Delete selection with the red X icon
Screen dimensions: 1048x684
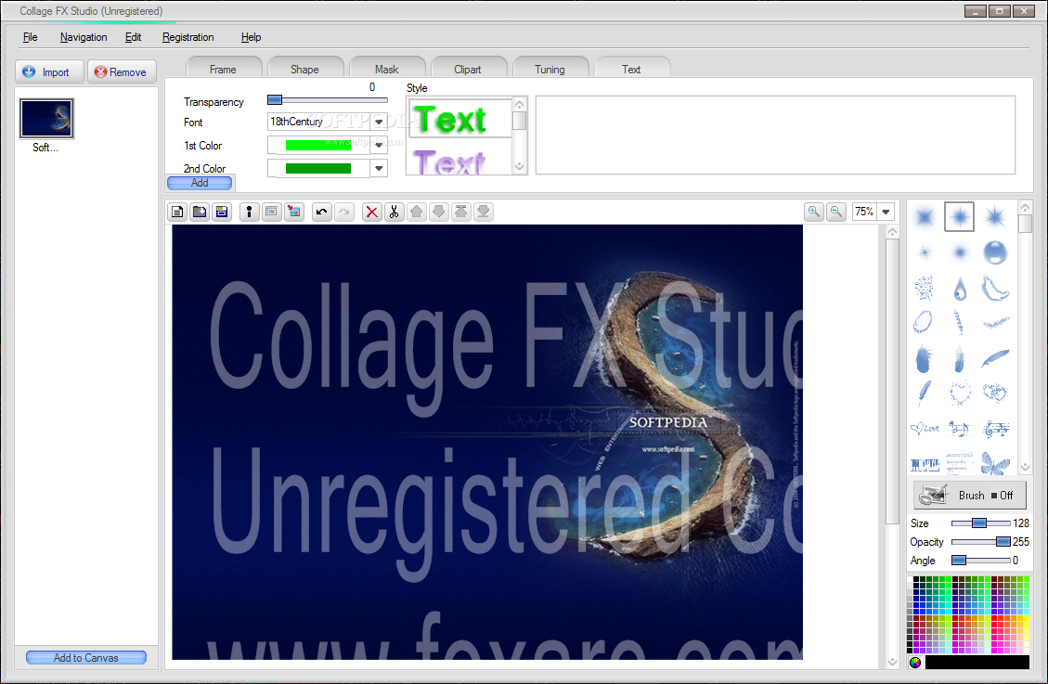tap(371, 212)
